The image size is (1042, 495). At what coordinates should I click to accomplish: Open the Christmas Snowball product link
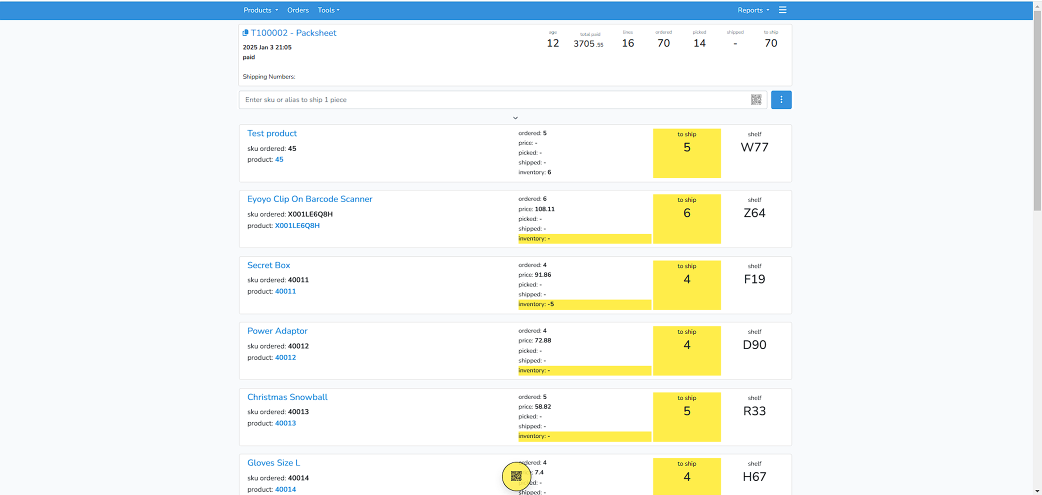pyautogui.click(x=287, y=397)
